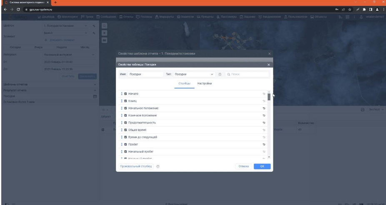386x205 pixels.
Task: Click the reset arrow in Пробег row
Action: tap(263, 144)
